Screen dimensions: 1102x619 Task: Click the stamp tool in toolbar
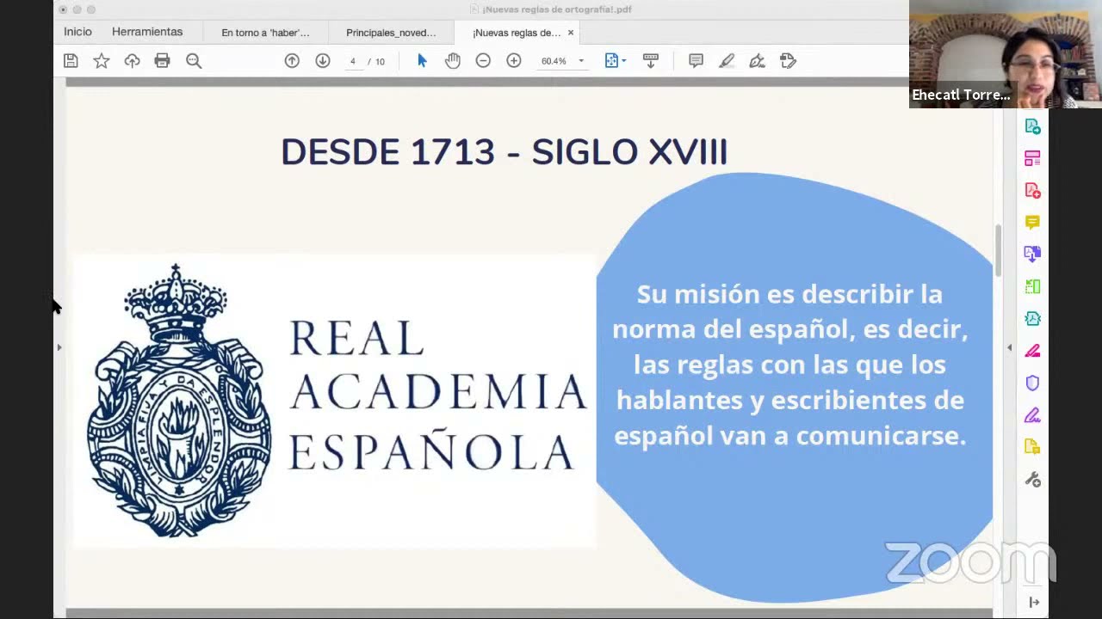(788, 61)
